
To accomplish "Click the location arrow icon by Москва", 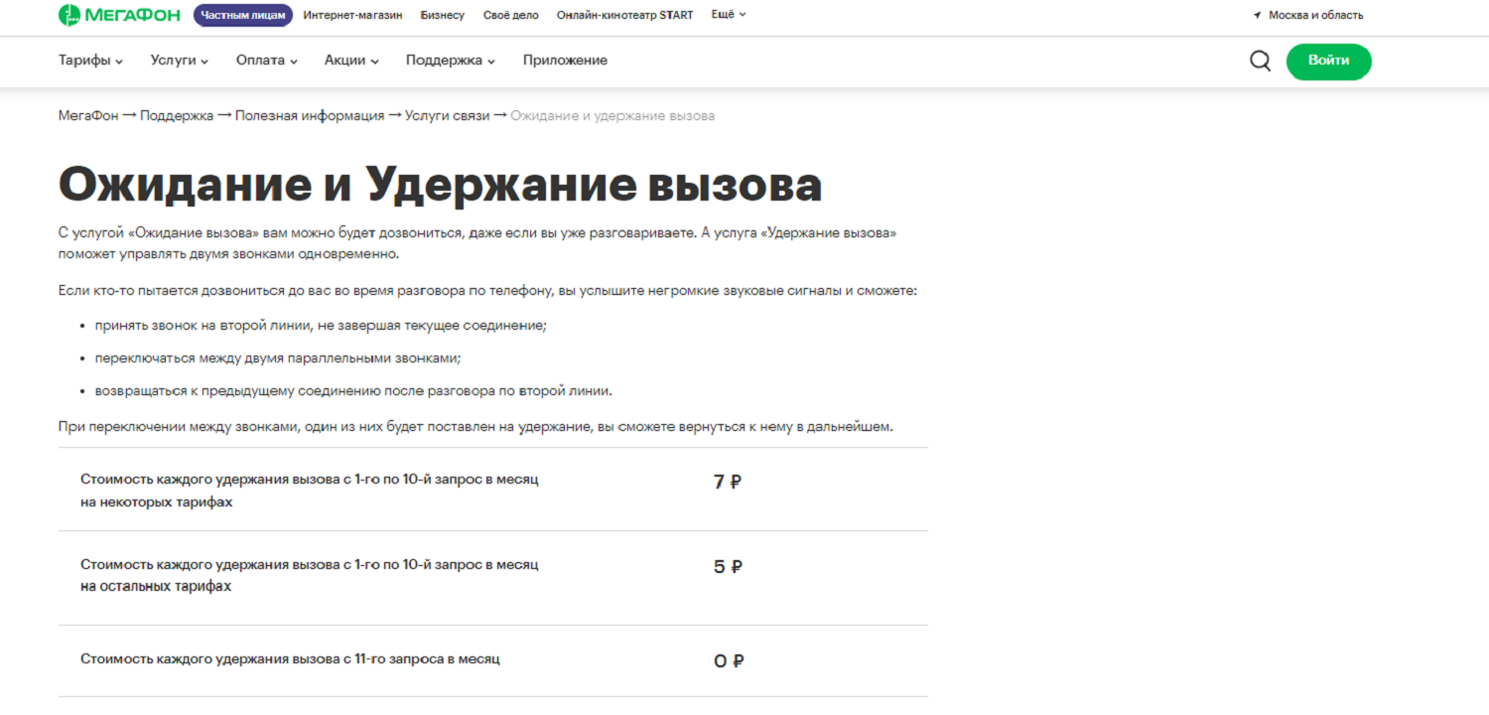I will pyautogui.click(x=1257, y=15).
